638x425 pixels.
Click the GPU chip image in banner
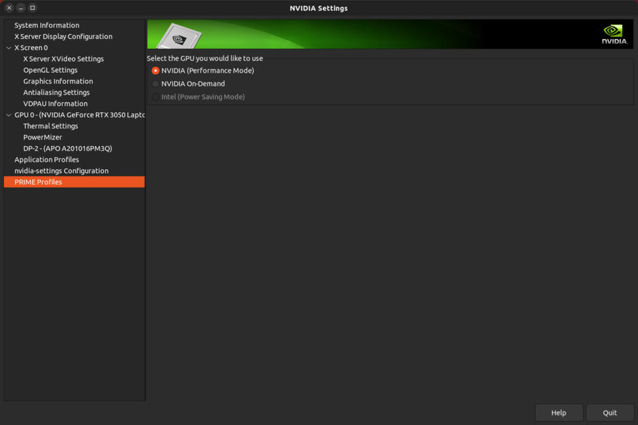[x=179, y=36]
